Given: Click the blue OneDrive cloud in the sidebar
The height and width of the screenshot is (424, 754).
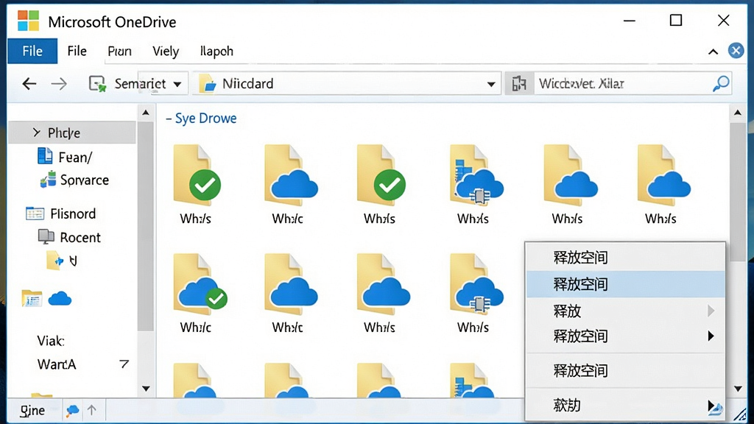Looking at the screenshot, I should pos(60,299).
